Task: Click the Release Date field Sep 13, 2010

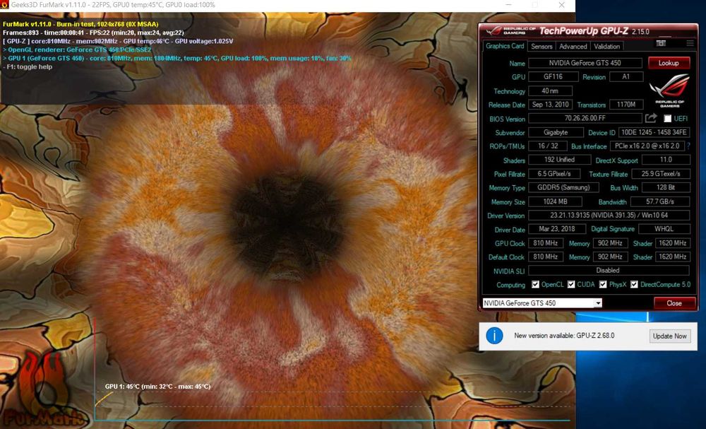Action: click(x=550, y=105)
